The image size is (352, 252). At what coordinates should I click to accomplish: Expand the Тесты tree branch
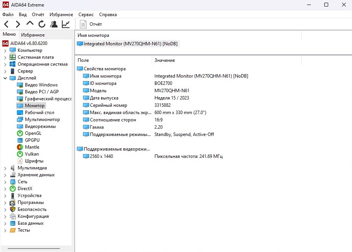coord(5,230)
